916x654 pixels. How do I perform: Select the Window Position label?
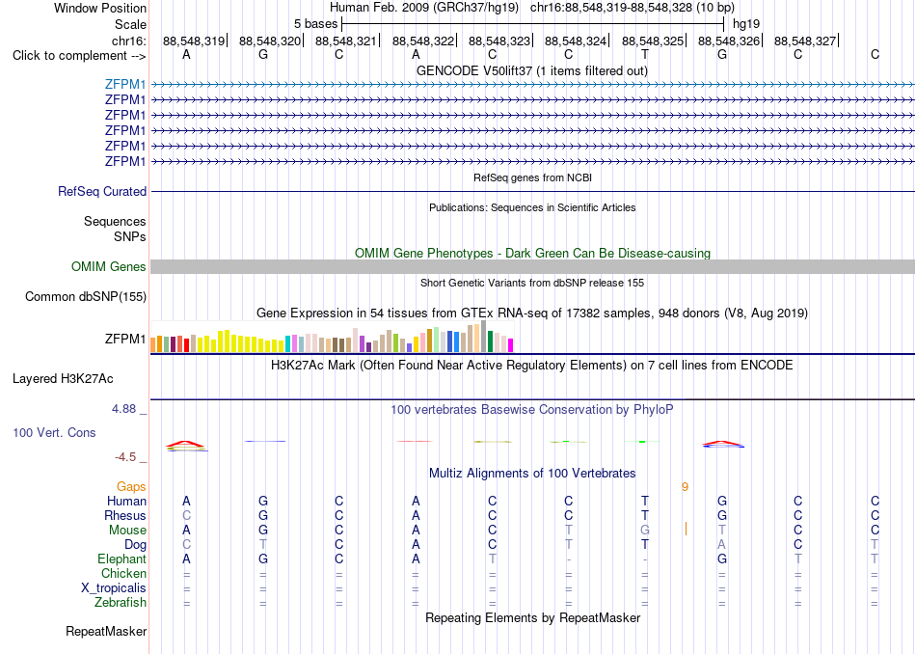[x=100, y=8]
